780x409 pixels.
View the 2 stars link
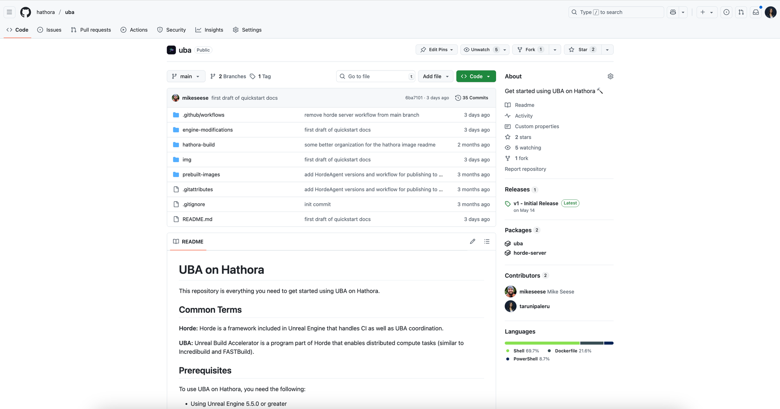pos(523,137)
